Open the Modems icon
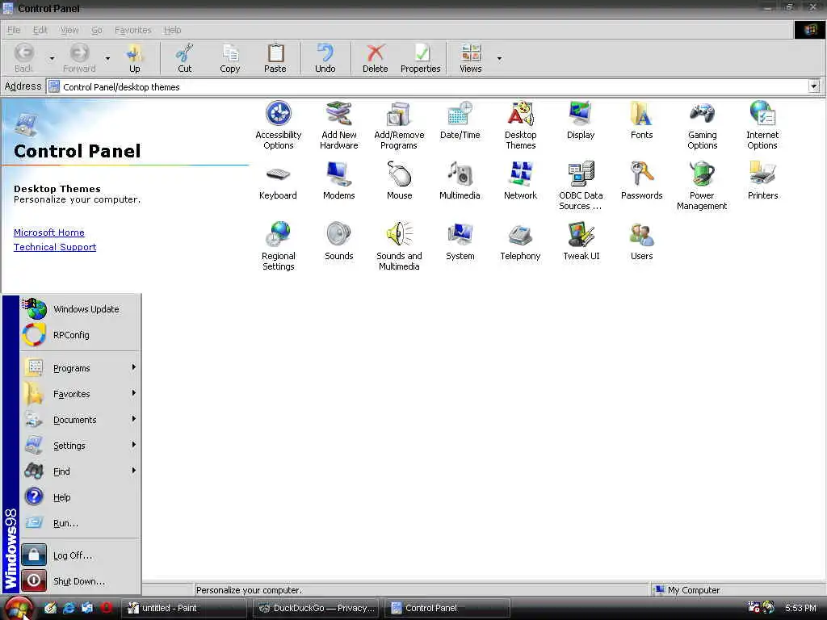The image size is (827, 620). pyautogui.click(x=338, y=182)
